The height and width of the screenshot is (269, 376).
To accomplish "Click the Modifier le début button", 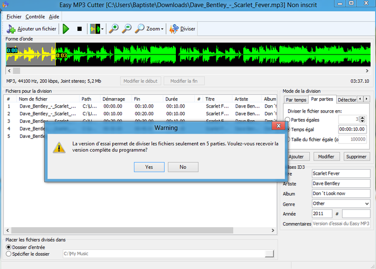I will pos(140,81).
